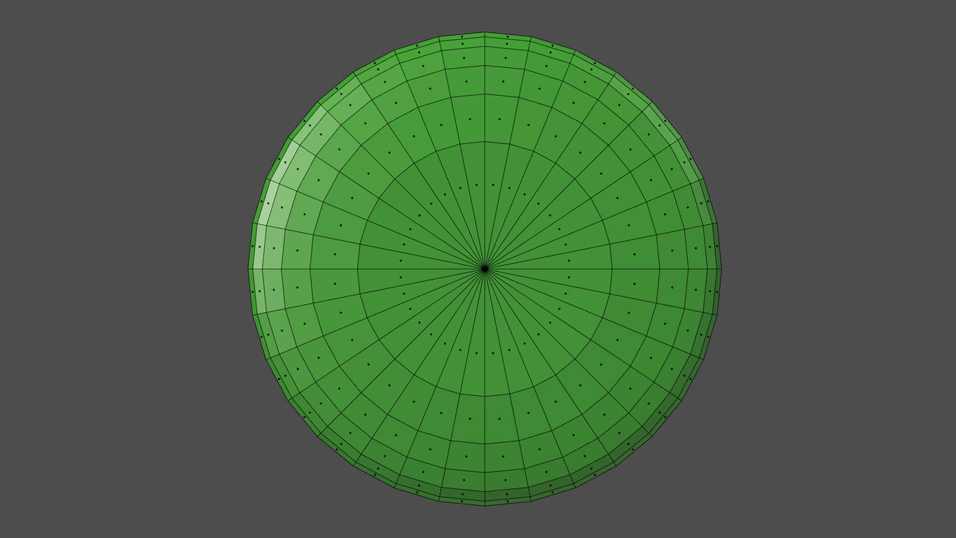
Task: Click the vertex where the innermost ring meets the downward vertical edge
Action: tap(485, 396)
